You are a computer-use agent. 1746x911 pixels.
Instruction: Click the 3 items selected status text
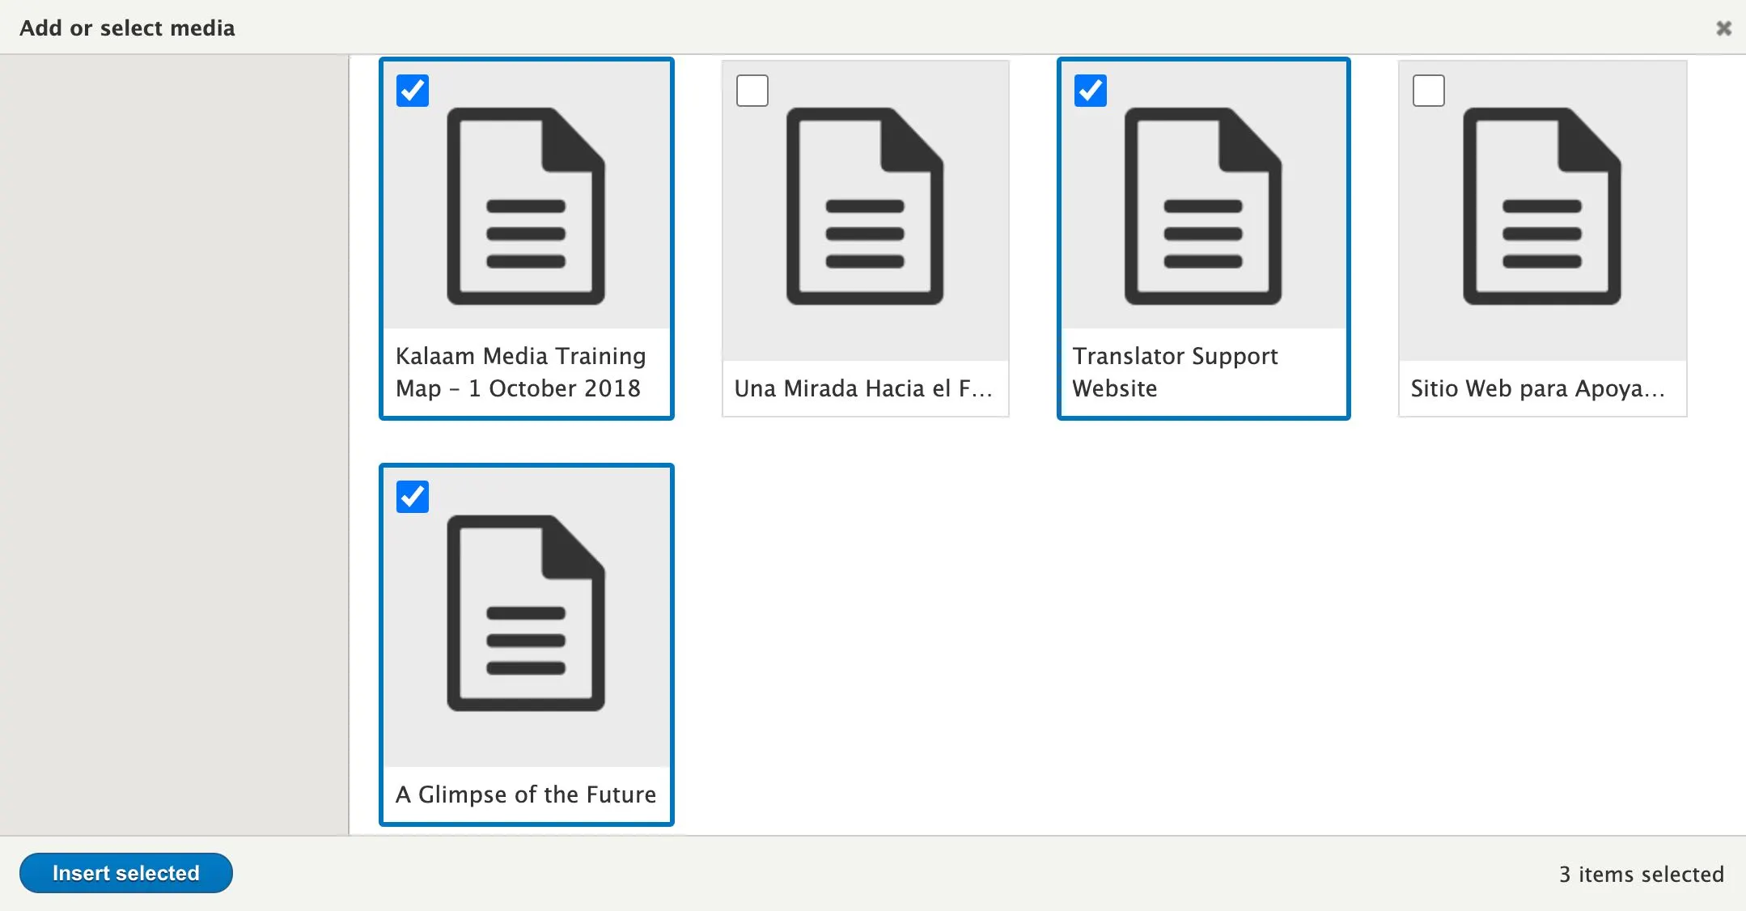coord(1641,874)
